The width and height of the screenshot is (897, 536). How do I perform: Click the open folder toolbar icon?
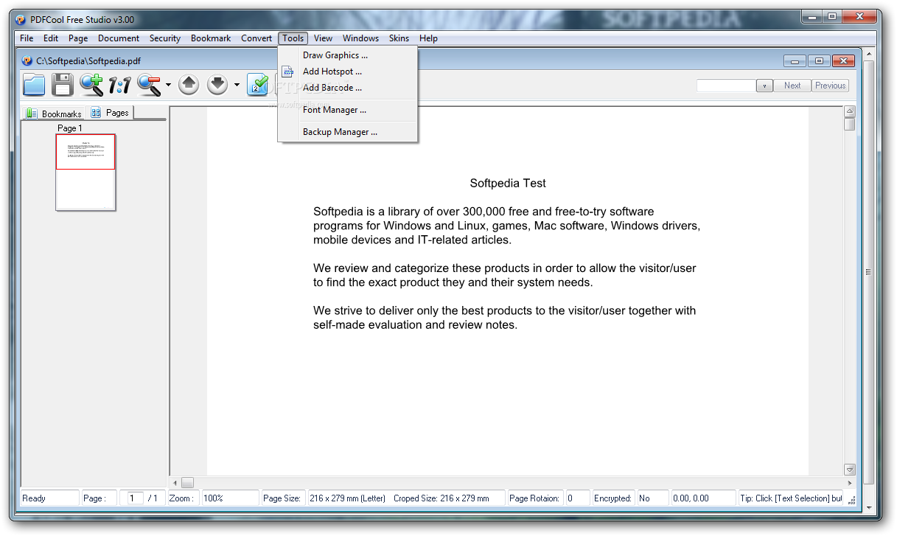click(x=34, y=85)
